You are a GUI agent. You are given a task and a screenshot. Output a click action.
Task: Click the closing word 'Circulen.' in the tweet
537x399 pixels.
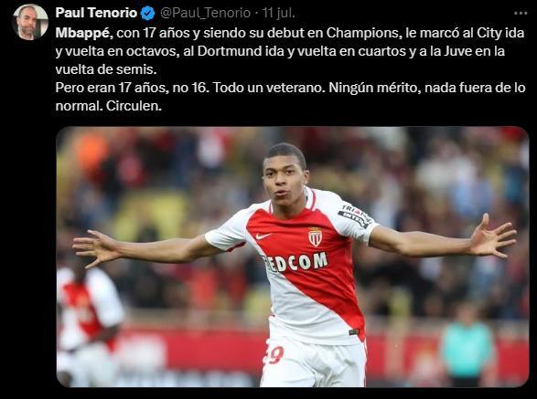(134, 106)
